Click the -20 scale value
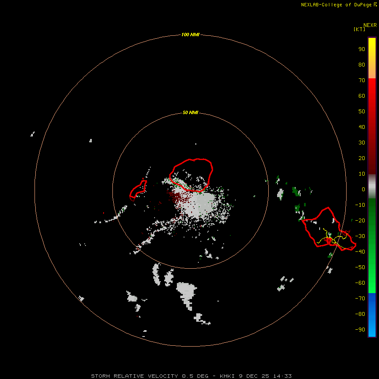 click(x=360, y=221)
